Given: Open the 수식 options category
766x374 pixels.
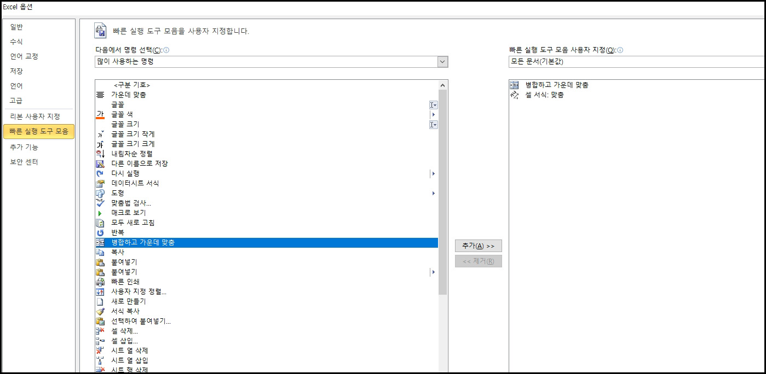Looking at the screenshot, I should (39, 42).
